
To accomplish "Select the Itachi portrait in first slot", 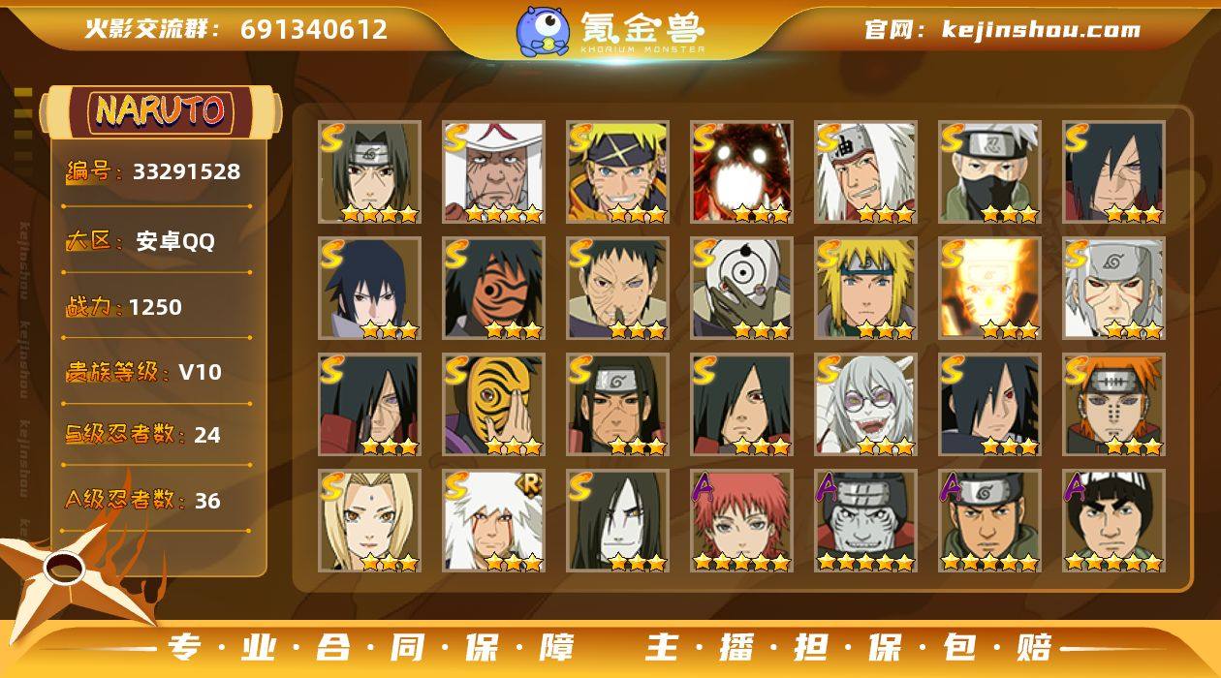I will coord(369,172).
